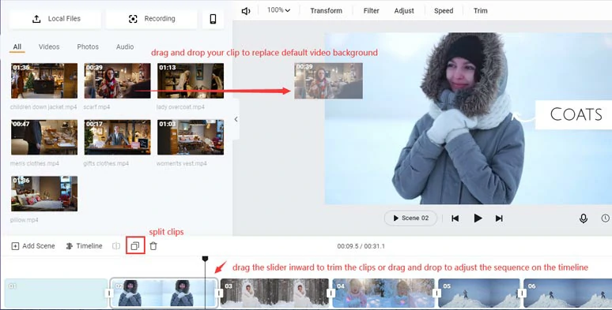Mute the clip with speaker icon
This screenshot has width=612, height=310.
[x=245, y=11]
